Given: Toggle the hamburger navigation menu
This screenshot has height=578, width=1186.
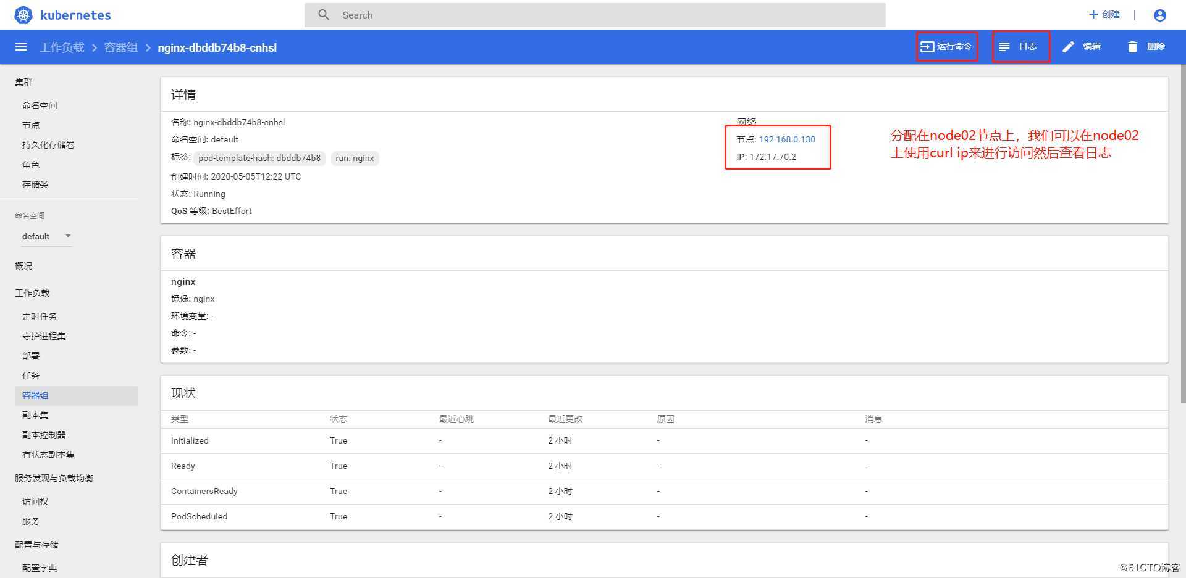Looking at the screenshot, I should [21, 47].
